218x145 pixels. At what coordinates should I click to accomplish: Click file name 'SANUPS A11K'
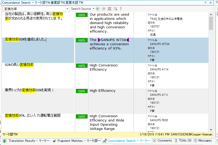coord(159,69)
